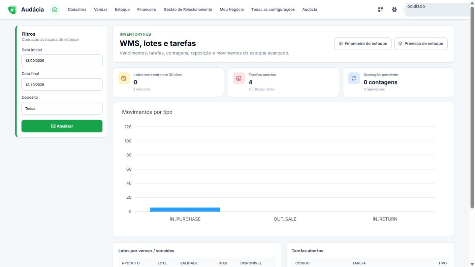The width and height of the screenshot is (475, 267).
Task: Click '4 críticas / altas' text
Action: tap(261, 89)
